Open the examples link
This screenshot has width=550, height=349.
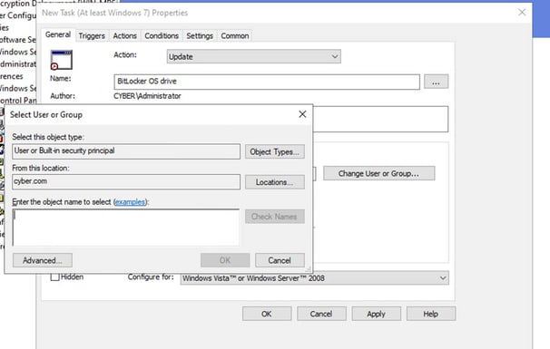(130, 202)
